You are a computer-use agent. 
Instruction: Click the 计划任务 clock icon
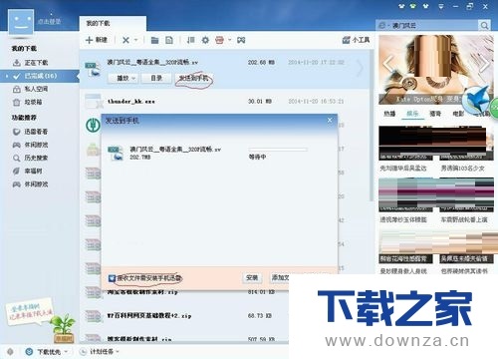click(x=83, y=351)
